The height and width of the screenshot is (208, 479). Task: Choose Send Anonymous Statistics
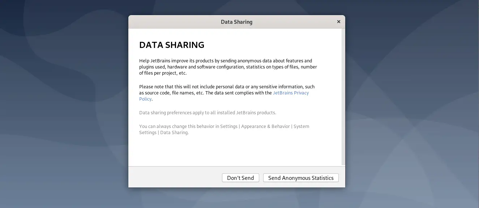tap(301, 178)
